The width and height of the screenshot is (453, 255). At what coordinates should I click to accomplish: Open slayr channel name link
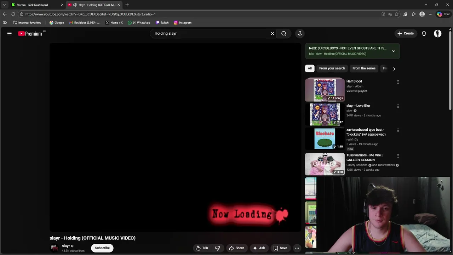click(66, 246)
